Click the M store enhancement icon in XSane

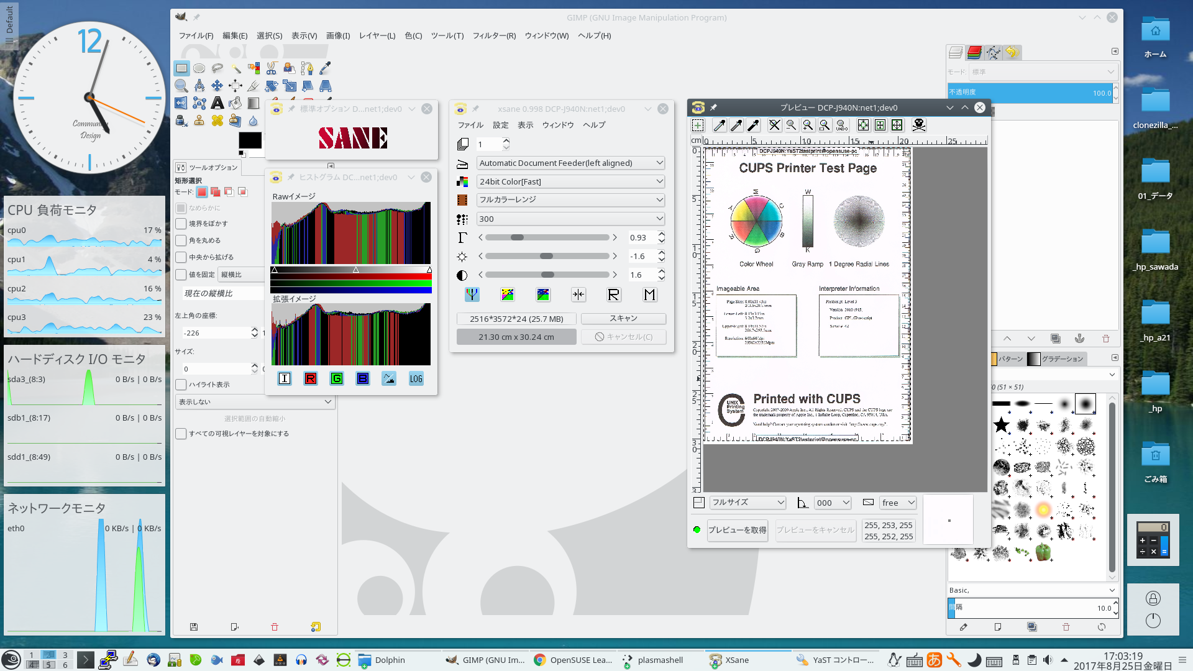coord(649,294)
